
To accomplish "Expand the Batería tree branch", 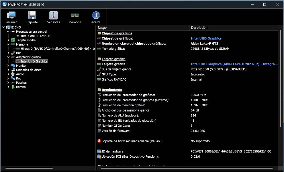I will (8, 87).
